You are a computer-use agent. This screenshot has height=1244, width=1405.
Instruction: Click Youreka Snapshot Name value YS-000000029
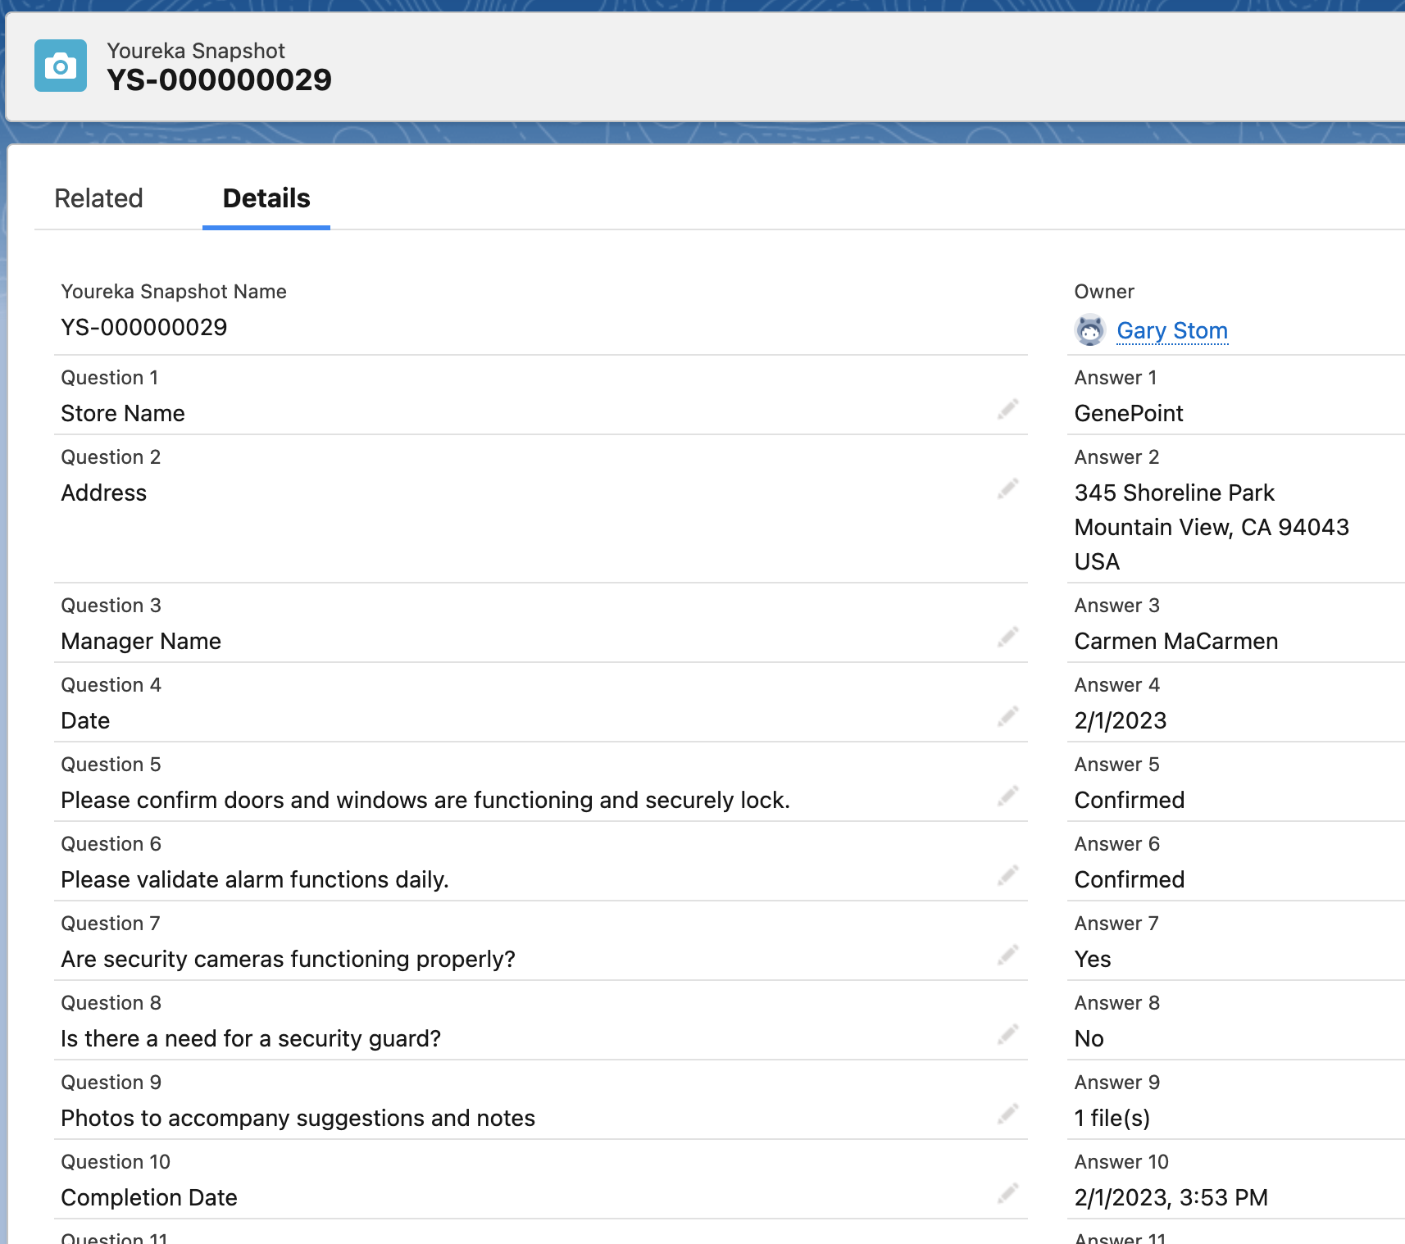point(144,328)
